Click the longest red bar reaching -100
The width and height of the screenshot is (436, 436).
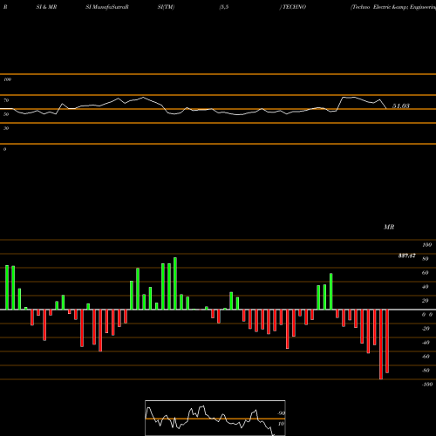(x=381, y=344)
